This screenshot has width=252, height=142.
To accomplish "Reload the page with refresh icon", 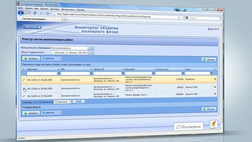I will tap(35, 13).
